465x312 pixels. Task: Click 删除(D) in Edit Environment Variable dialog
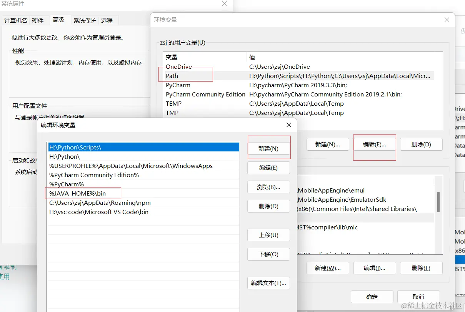268,206
